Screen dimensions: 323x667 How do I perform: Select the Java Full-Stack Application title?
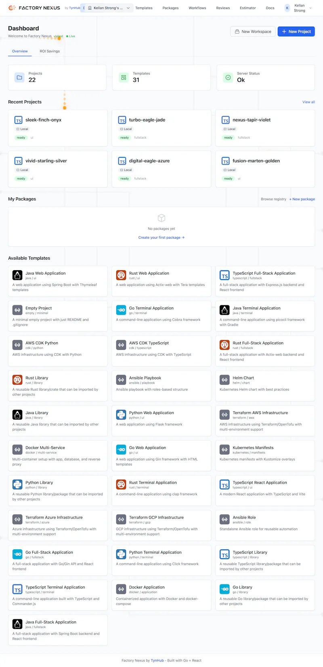pos(51,622)
